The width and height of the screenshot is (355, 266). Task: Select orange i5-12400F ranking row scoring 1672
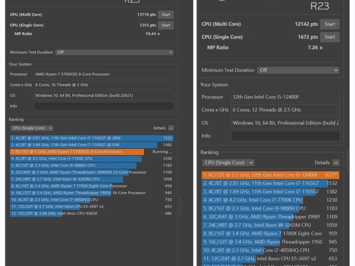tap(271, 175)
